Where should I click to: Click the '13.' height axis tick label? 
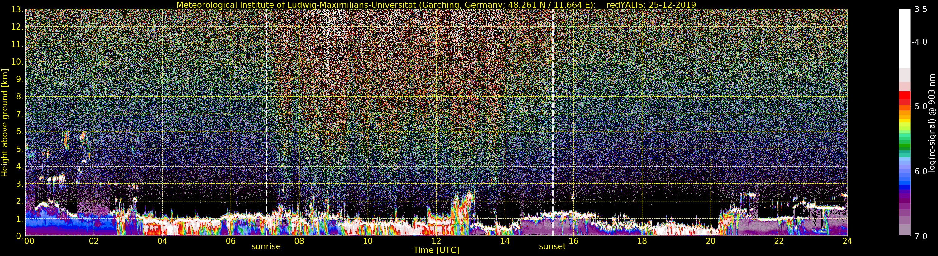(x=17, y=9)
